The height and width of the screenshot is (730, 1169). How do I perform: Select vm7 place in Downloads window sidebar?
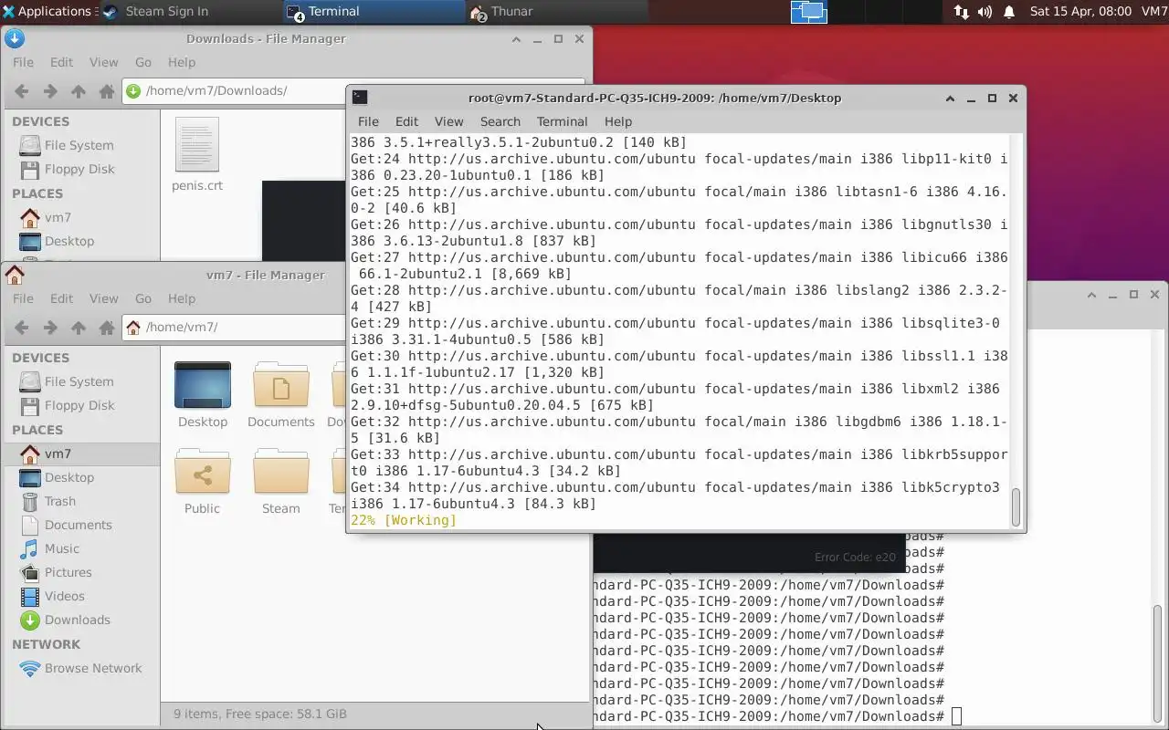(x=58, y=217)
